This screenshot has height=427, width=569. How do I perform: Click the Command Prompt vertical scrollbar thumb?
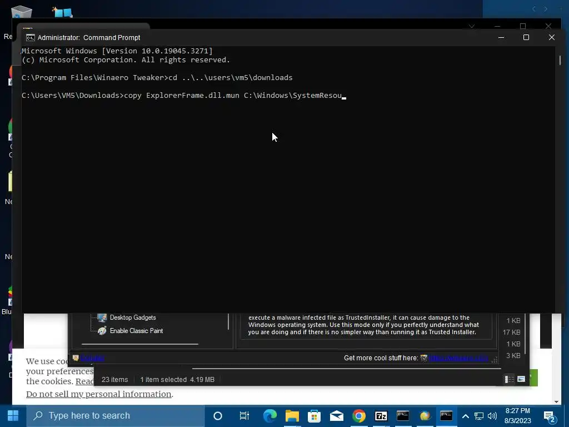[x=560, y=60]
